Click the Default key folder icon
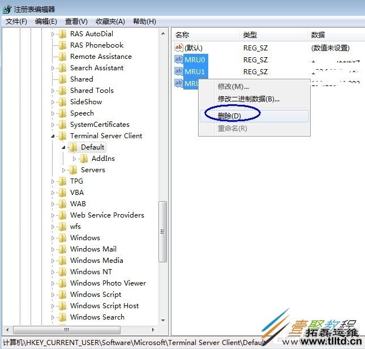The height and width of the screenshot is (349, 365). pos(73,147)
